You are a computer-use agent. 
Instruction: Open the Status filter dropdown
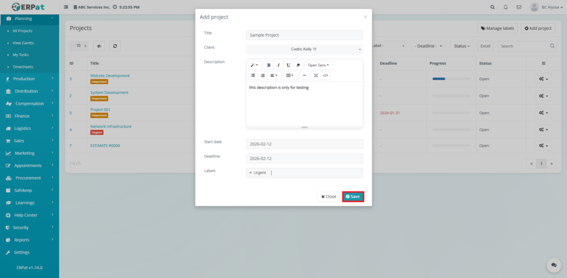tap(462, 46)
